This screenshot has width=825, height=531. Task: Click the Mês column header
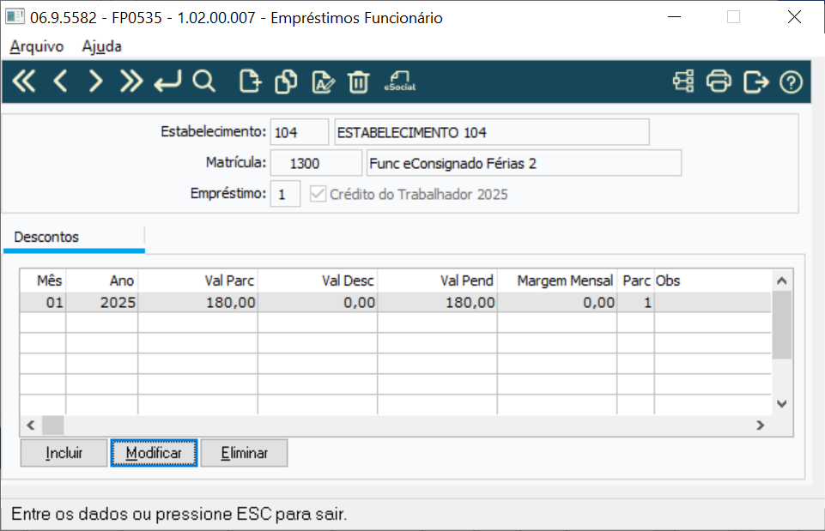[x=43, y=281]
